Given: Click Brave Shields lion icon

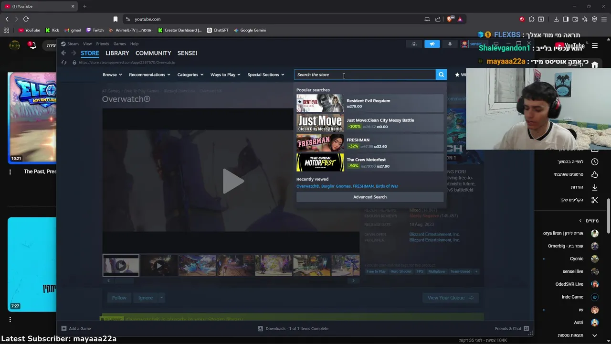Looking at the screenshot, I should (450, 19).
